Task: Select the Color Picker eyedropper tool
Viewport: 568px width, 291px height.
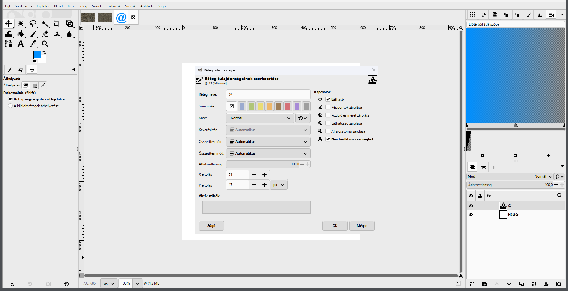Action: pyautogui.click(x=33, y=44)
